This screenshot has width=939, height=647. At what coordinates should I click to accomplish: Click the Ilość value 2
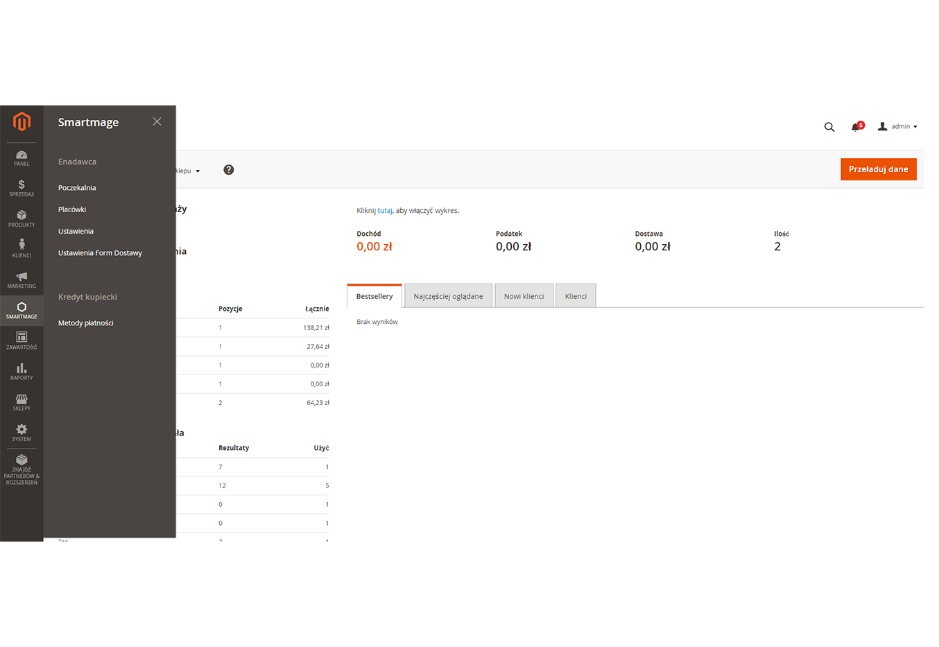[x=777, y=247]
